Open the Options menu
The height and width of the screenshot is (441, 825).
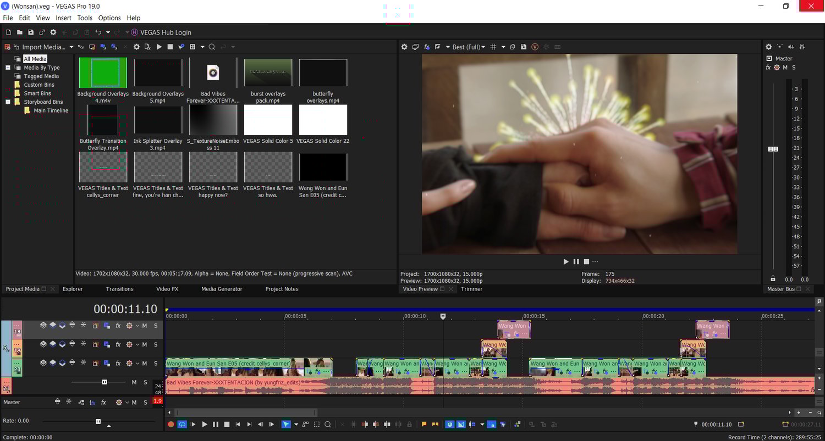(109, 18)
